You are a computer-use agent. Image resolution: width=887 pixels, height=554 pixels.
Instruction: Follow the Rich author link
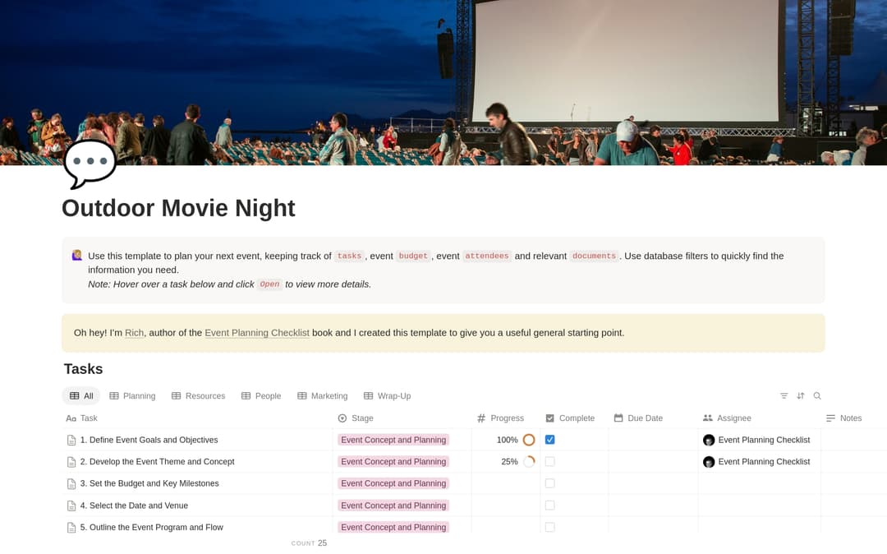tap(134, 333)
